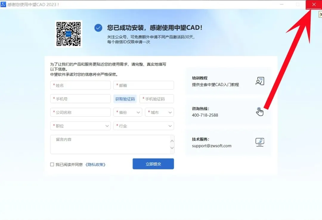
Task: Expand the 行业 industry dropdown
Action: point(143,126)
